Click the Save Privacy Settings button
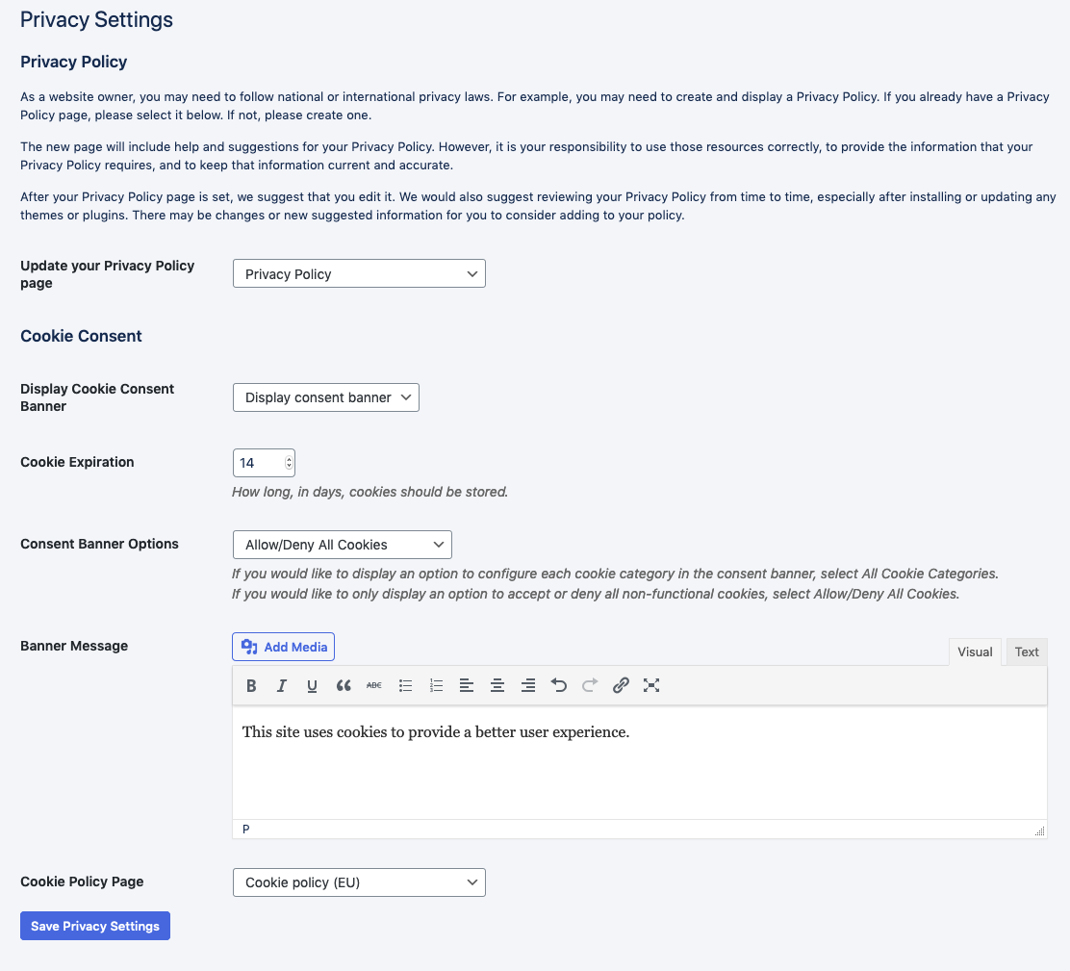 click(94, 925)
